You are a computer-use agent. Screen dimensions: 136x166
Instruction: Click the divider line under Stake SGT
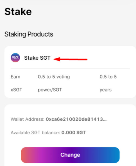tap(70, 69)
